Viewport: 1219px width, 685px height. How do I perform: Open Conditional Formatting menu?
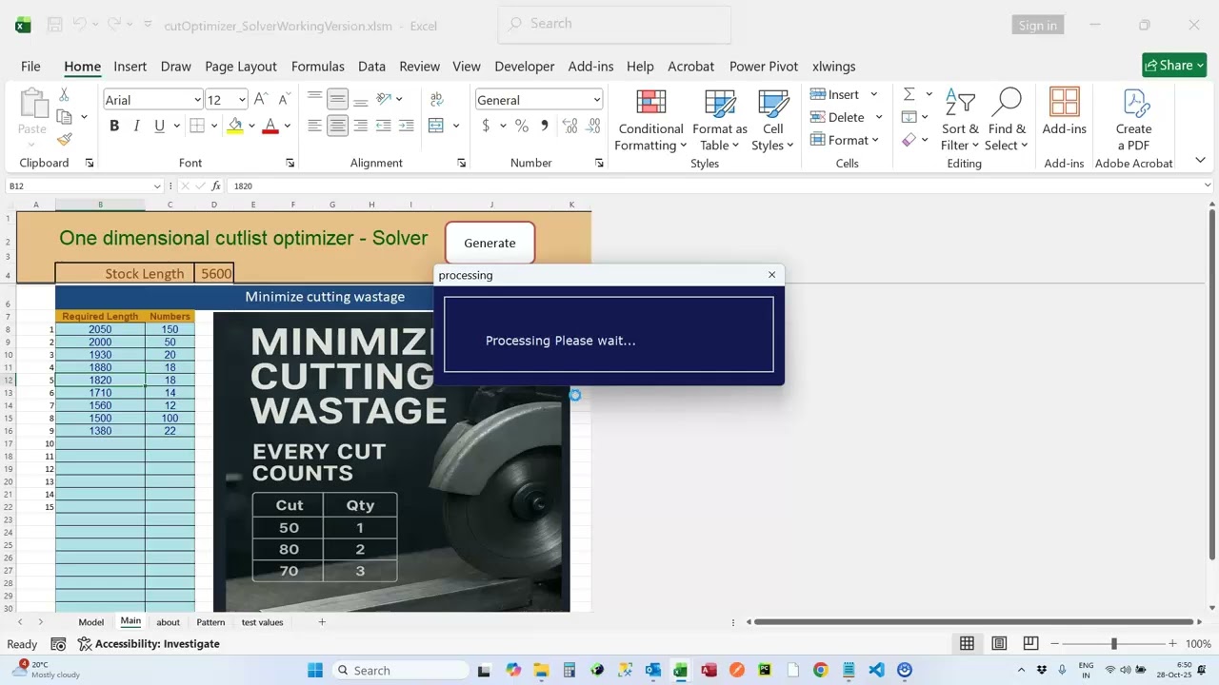pos(650,120)
